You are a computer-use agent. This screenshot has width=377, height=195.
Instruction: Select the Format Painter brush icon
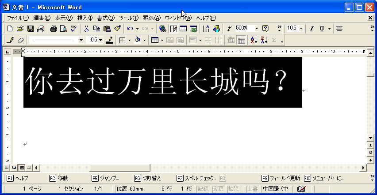(117, 29)
